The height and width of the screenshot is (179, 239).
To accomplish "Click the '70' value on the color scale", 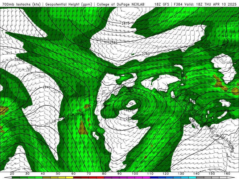I will click(x=89, y=174).
